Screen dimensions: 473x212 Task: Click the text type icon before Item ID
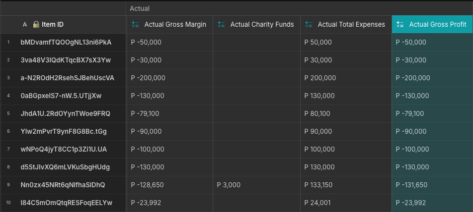pyautogui.click(x=25, y=25)
